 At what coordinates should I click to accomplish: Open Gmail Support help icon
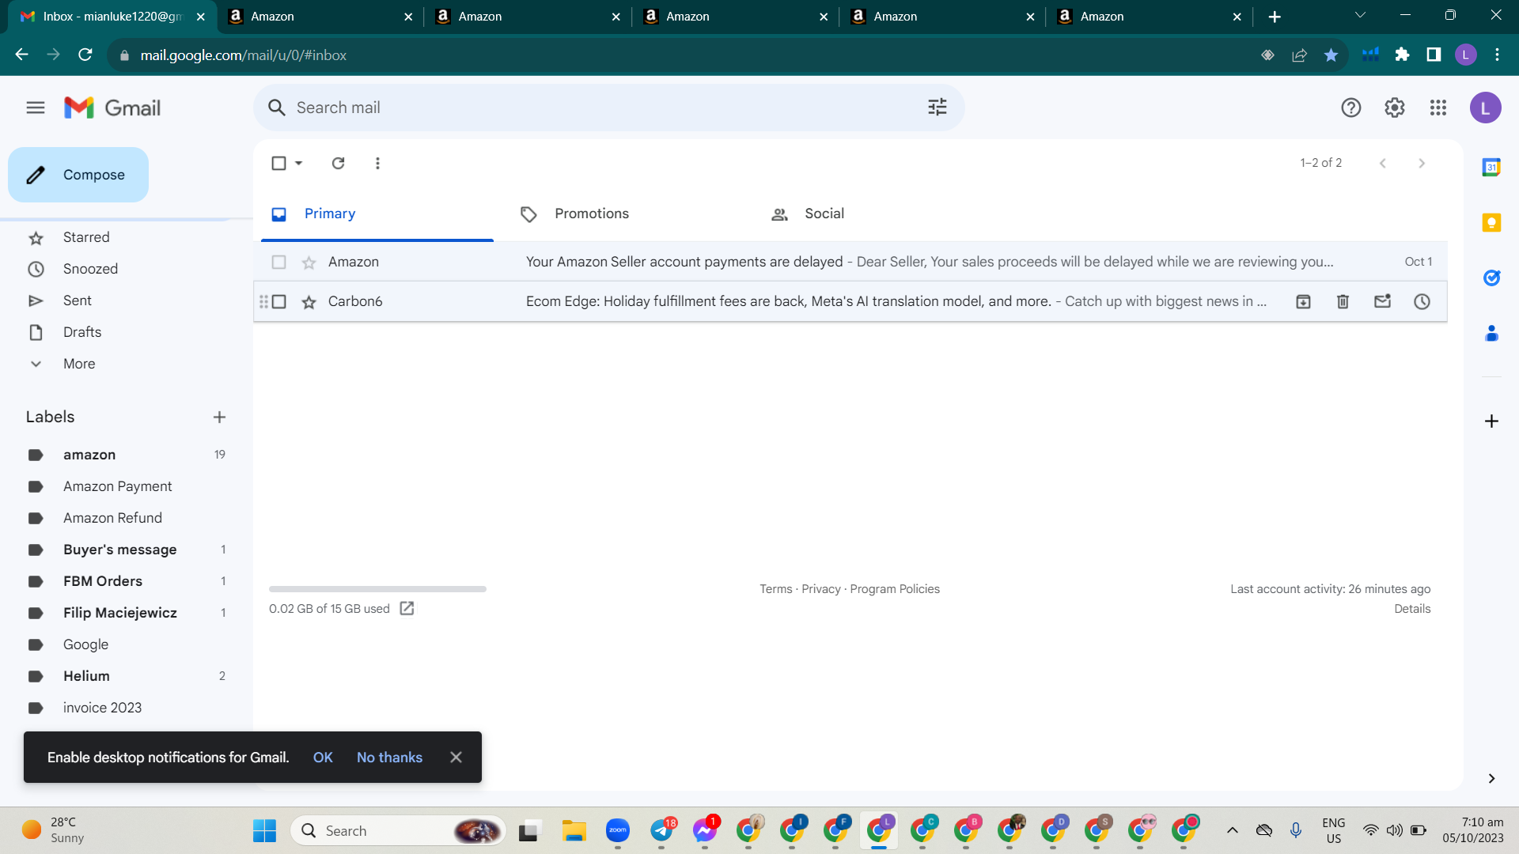1351,108
